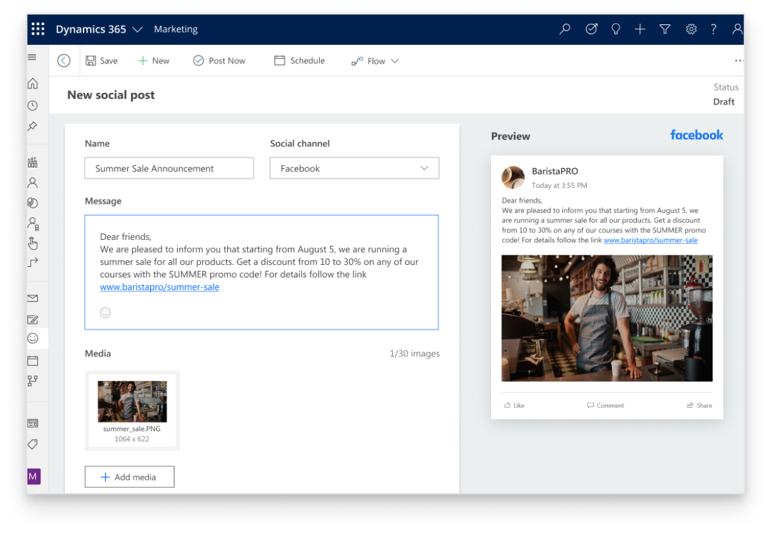
Task: Click the search magnifier icon
Action: point(565,29)
